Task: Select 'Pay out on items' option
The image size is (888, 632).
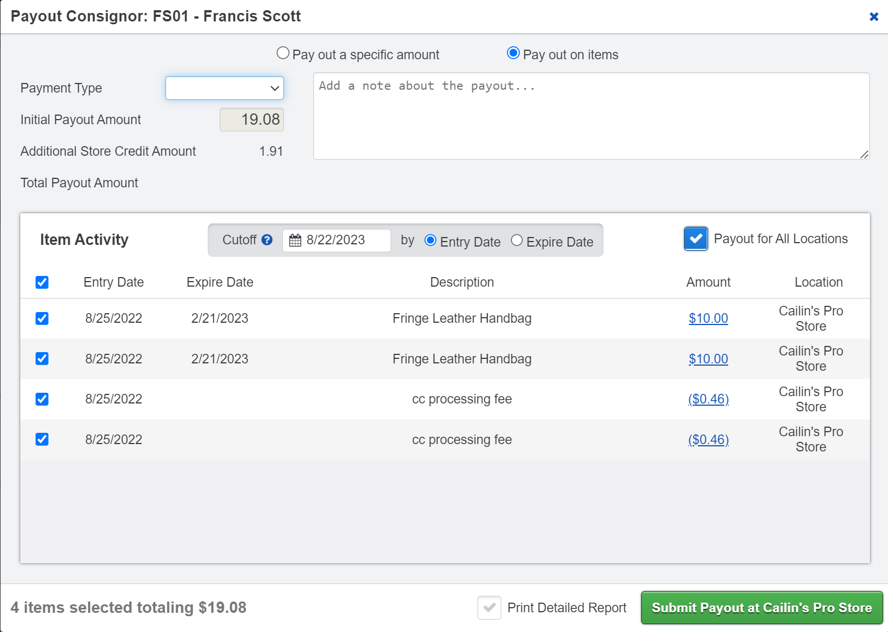Action: click(x=513, y=54)
